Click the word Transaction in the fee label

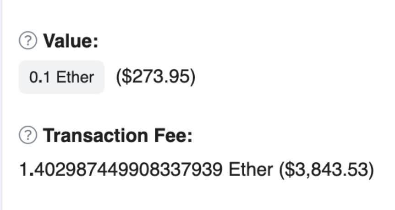coord(93,136)
